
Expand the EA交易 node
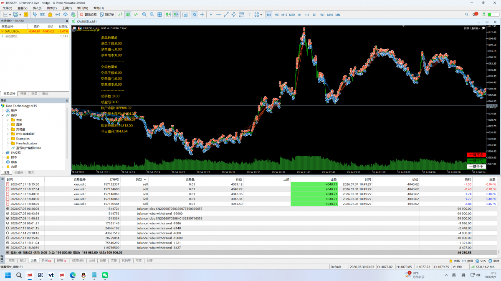3,153
